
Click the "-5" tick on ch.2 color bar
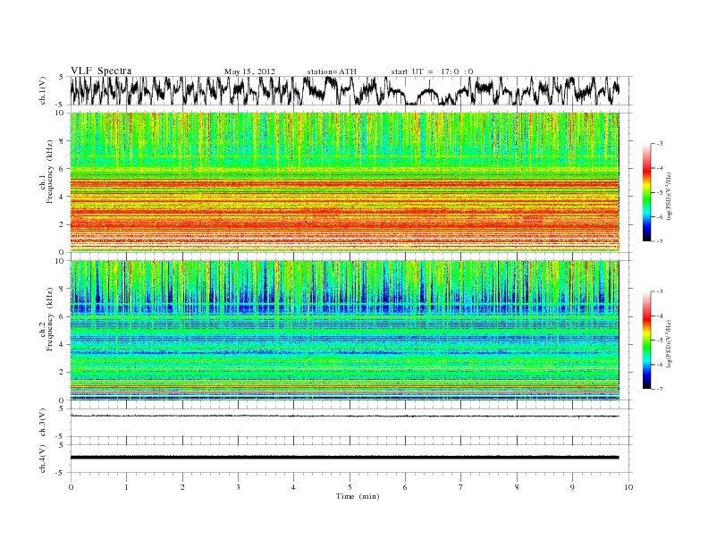click(660, 340)
